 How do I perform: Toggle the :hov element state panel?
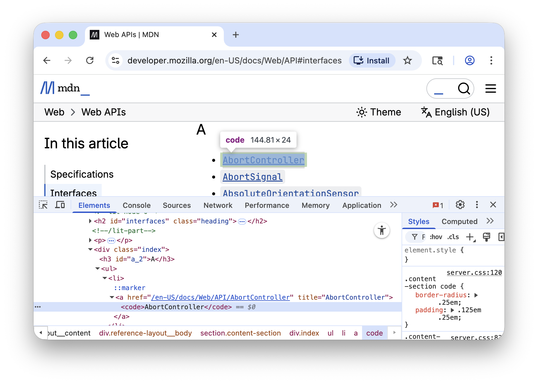click(x=436, y=237)
